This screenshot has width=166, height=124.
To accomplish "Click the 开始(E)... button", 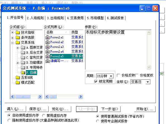I will [145, 109].
